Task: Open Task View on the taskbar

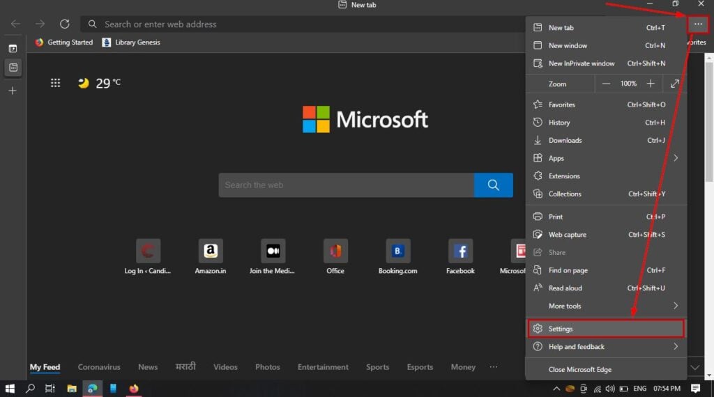Action: (x=50, y=389)
